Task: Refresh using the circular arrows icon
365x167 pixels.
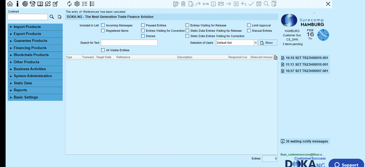Action: point(70,4)
